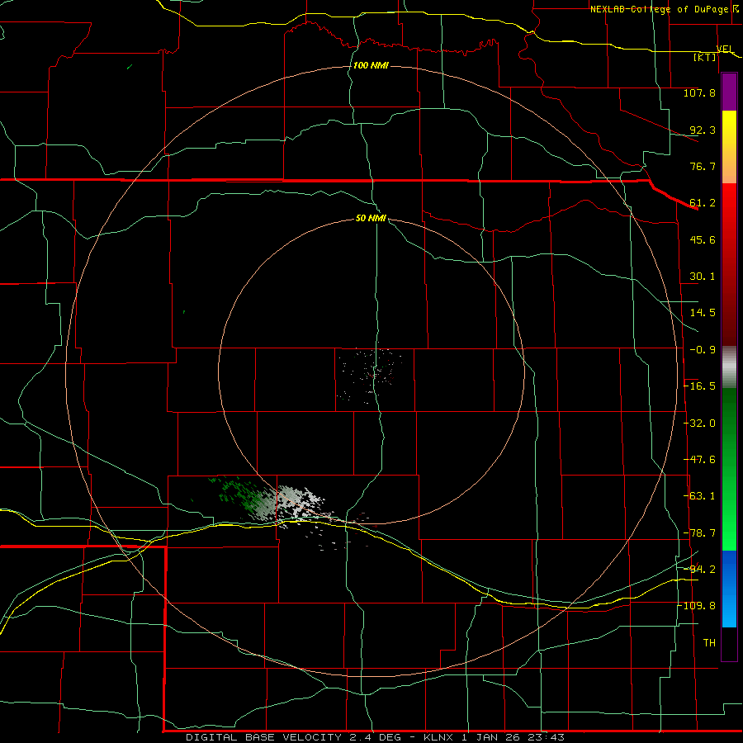The image size is (743, 743).
Task: Select the -109.8 scale label
Action: click(697, 606)
